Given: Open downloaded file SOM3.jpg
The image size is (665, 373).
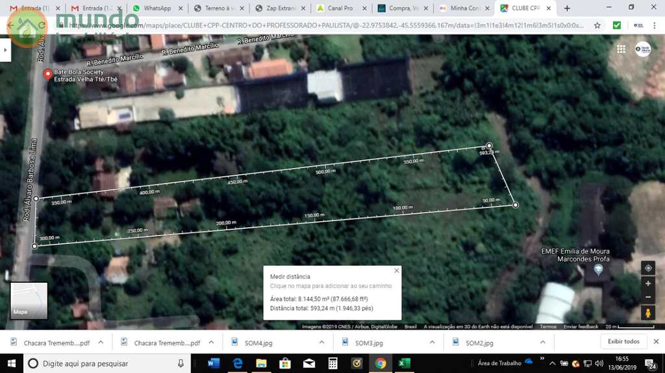Looking at the screenshot, I should click(369, 343).
